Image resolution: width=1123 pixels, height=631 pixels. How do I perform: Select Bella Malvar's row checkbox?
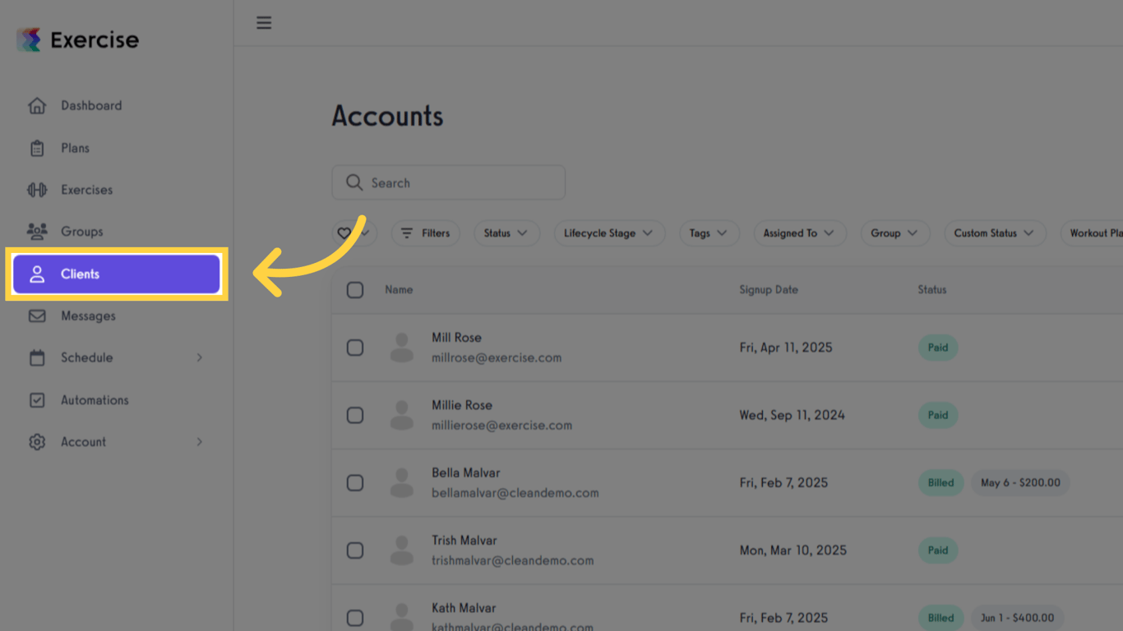click(355, 483)
